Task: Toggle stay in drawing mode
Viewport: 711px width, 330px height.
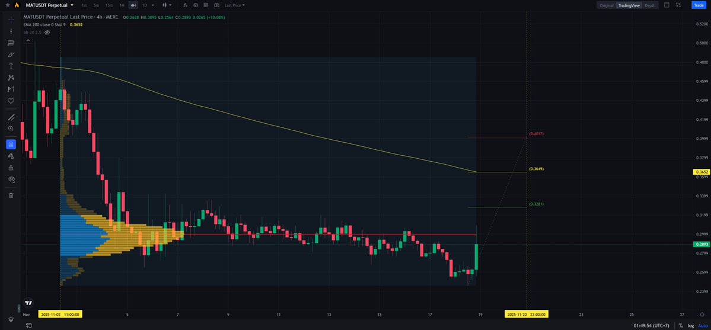Action: [11, 156]
